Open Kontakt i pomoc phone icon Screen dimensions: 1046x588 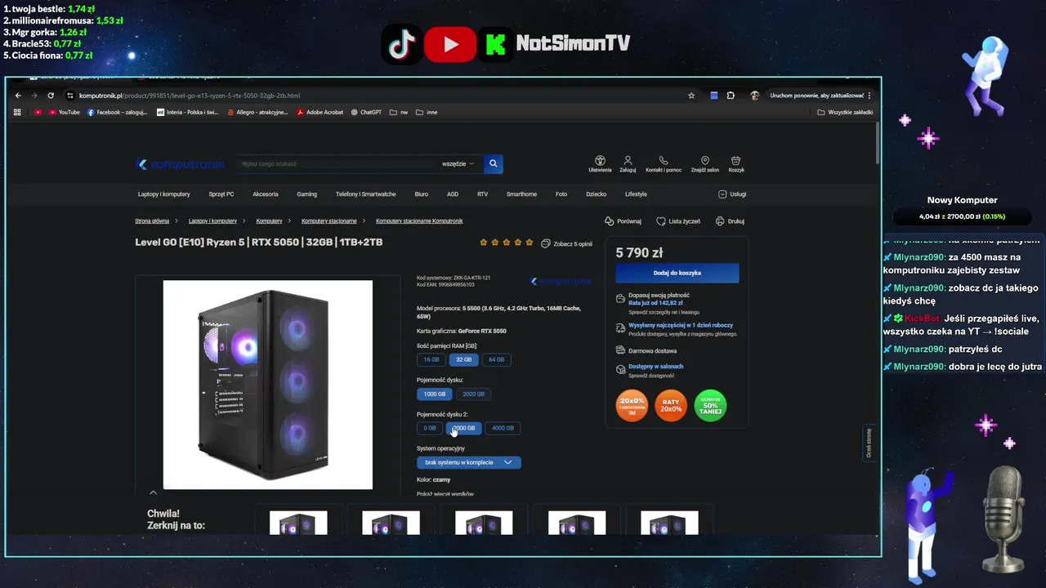pyautogui.click(x=664, y=164)
